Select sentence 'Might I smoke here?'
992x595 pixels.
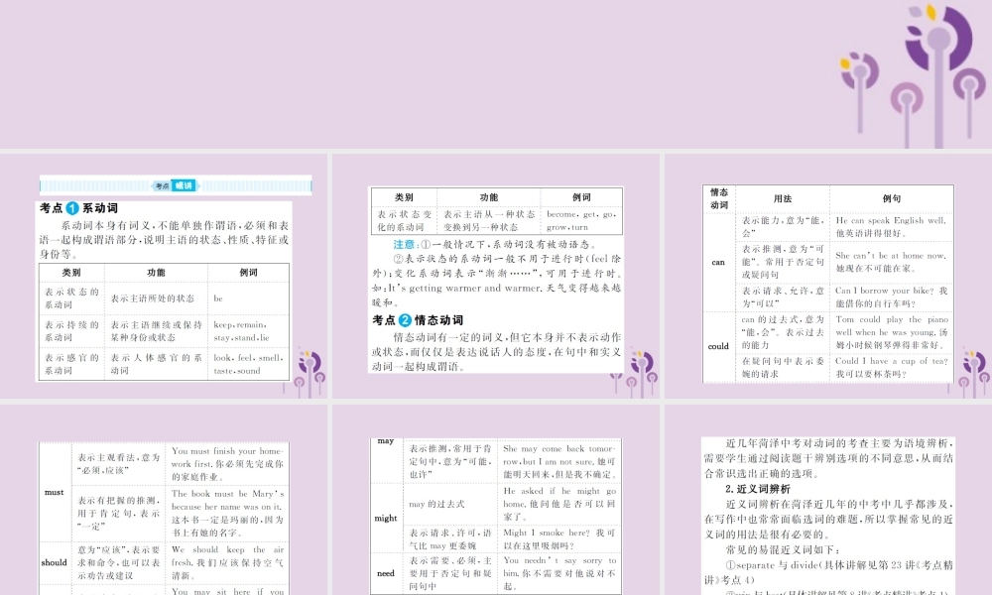pos(546,533)
